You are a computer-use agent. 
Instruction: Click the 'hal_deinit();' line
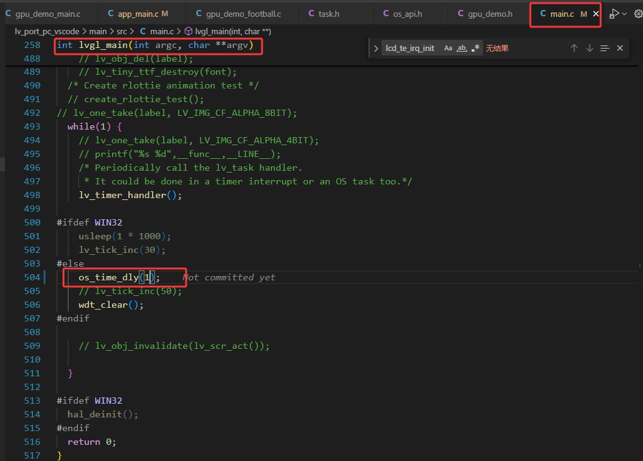(x=103, y=415)
